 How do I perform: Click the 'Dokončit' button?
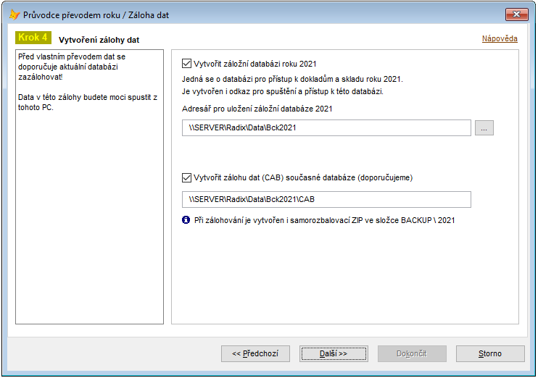coord(412,353)
